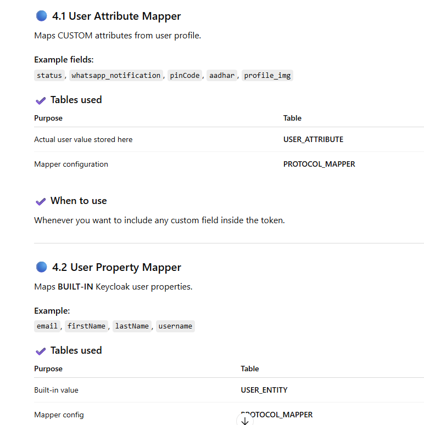Click the blue circle beside 4.2 heading
424x425 pixels.
[41, 267]
